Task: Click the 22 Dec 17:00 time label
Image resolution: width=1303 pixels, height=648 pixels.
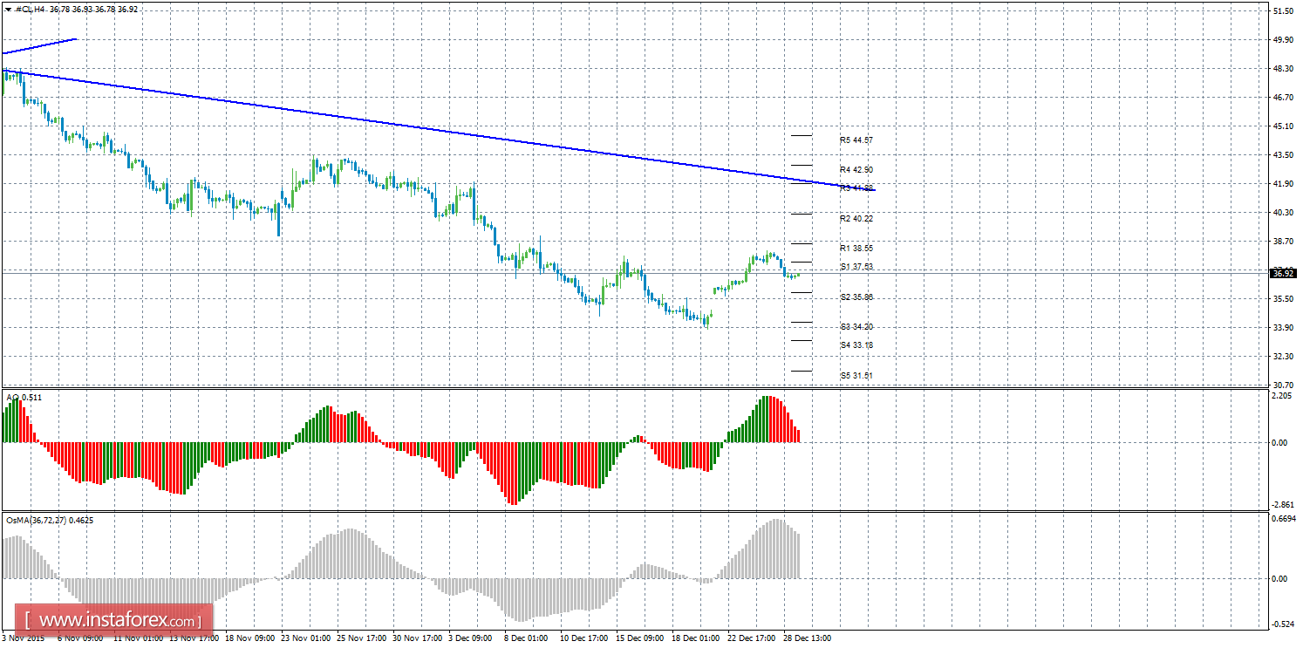Action: click(x=752, y=638)
